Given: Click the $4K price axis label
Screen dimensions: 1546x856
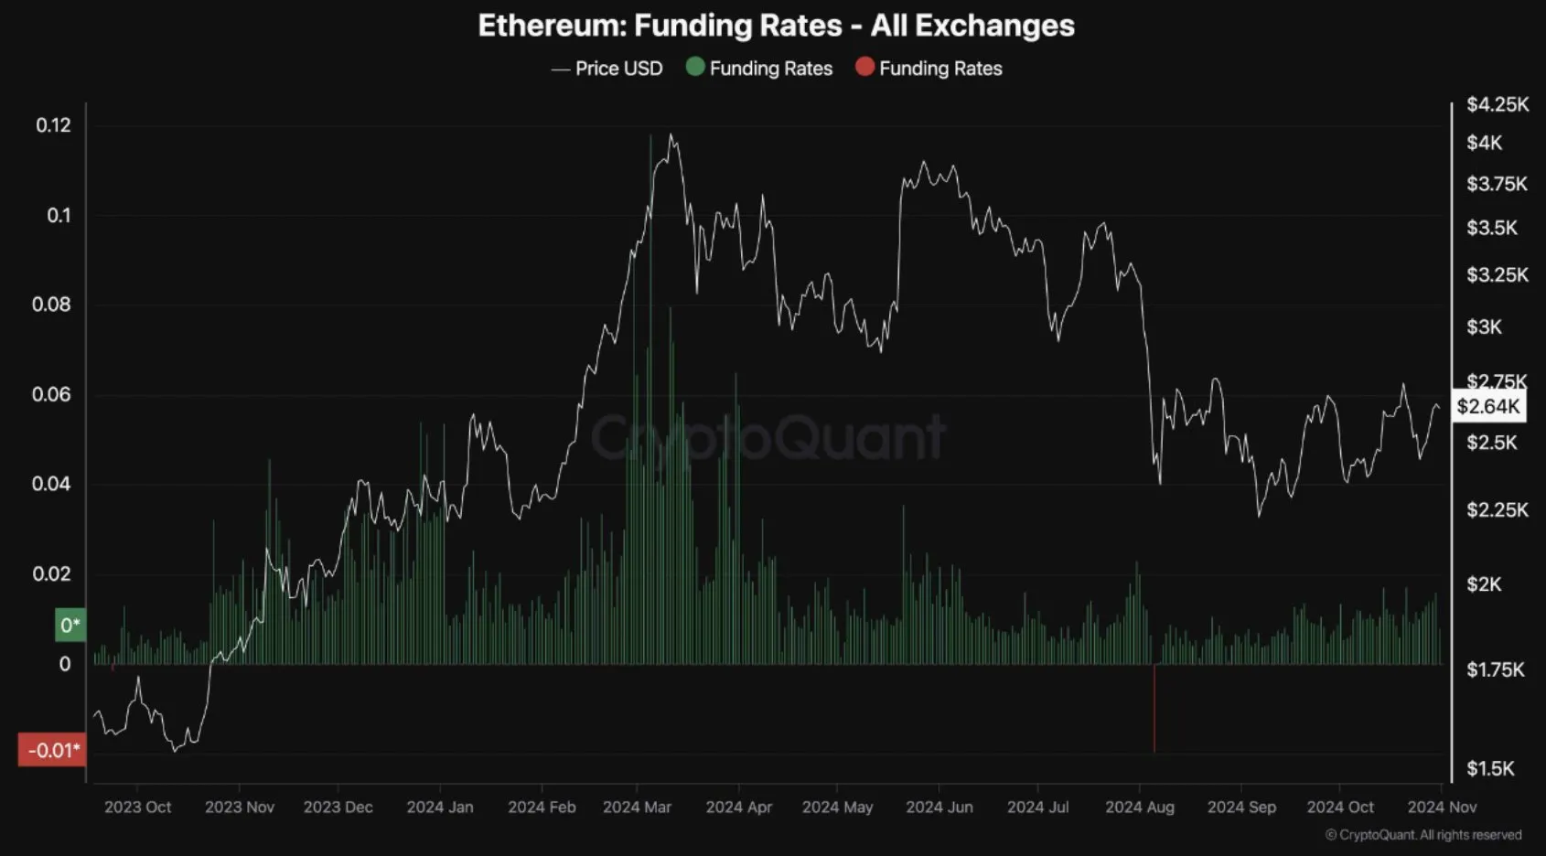Looking at the screenshot, I should (x=1484, y=143).
